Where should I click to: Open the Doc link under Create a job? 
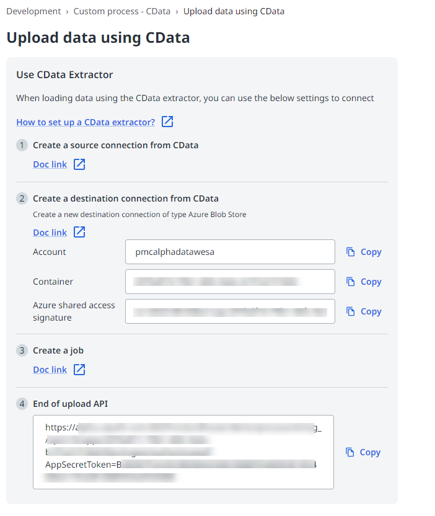pos(50,369)
